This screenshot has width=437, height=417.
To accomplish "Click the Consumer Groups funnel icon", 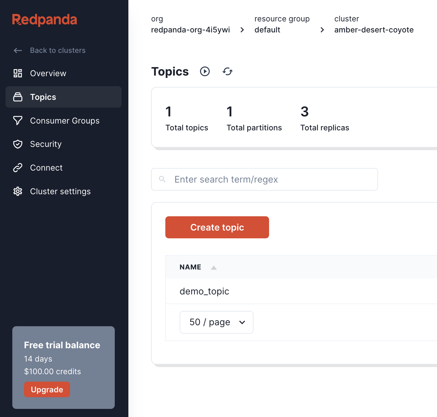I will (18, 121).
